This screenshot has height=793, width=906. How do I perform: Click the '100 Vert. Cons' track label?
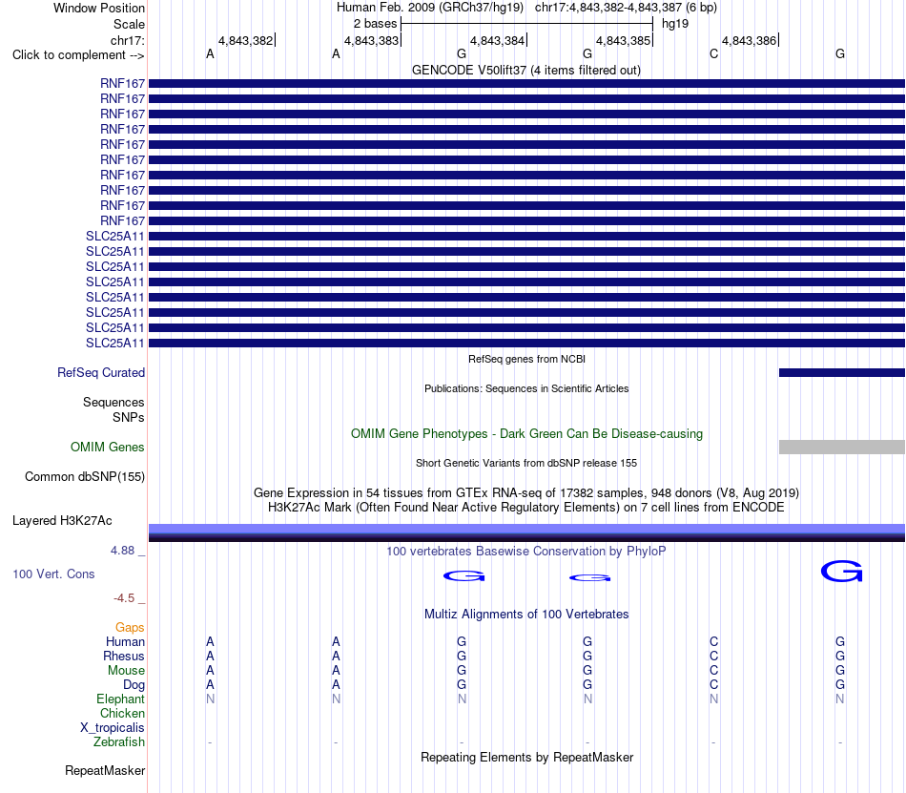tap(53, 574)
